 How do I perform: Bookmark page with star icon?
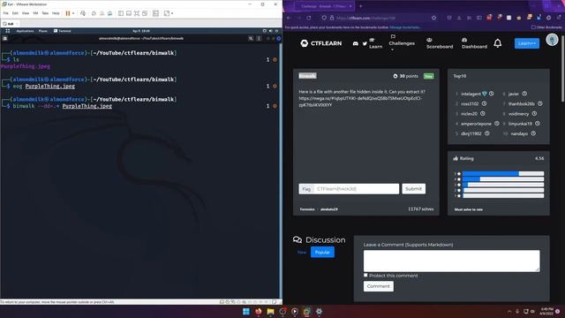point(433,18)
